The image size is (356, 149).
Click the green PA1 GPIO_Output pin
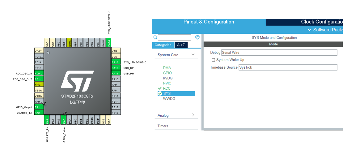point(39,107)
